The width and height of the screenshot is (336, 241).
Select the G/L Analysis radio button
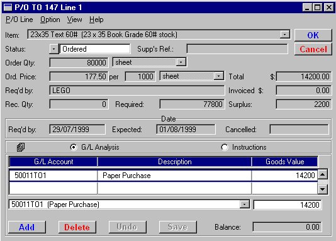[74, 147]
